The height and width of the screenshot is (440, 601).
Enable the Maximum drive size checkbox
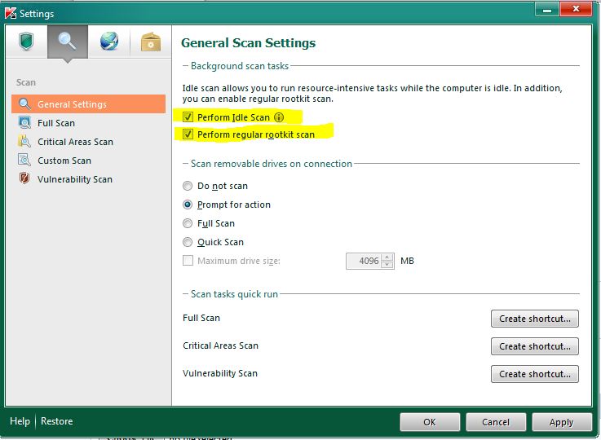pos(188,261)
